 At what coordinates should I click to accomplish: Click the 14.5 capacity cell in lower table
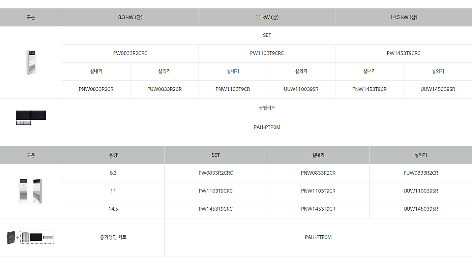tap(113, 209)
